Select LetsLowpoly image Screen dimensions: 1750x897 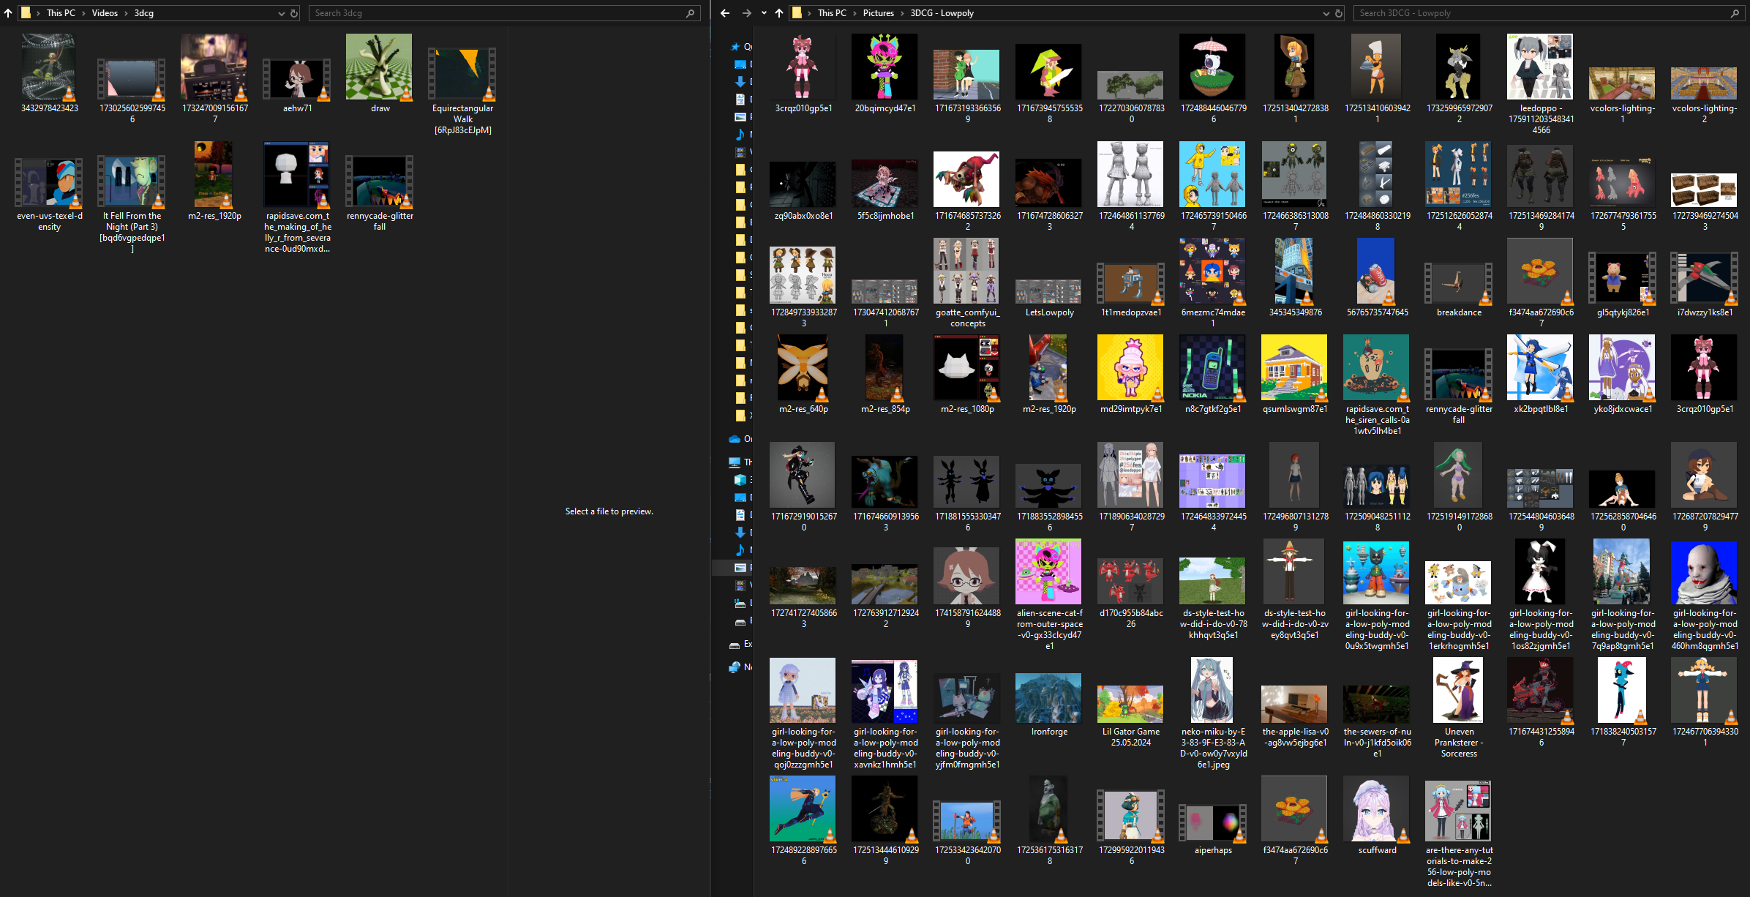tap(1049, 298)
